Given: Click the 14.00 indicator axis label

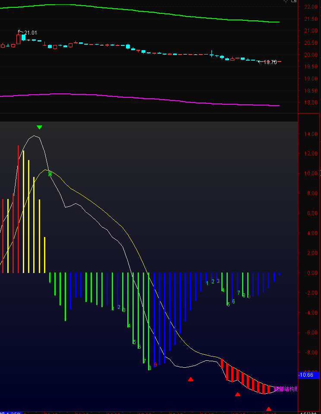Looking at the screenshot, I should [311, 134].
